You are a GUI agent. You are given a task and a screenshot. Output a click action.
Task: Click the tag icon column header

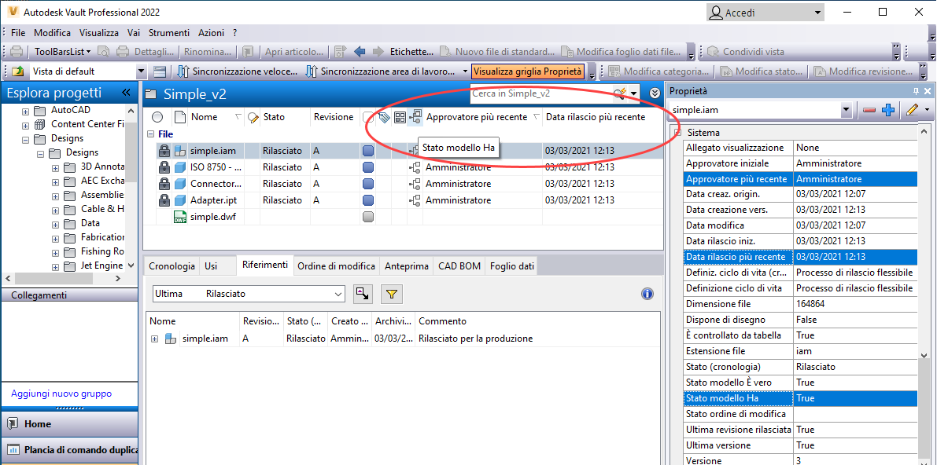(x=384, y=118)
